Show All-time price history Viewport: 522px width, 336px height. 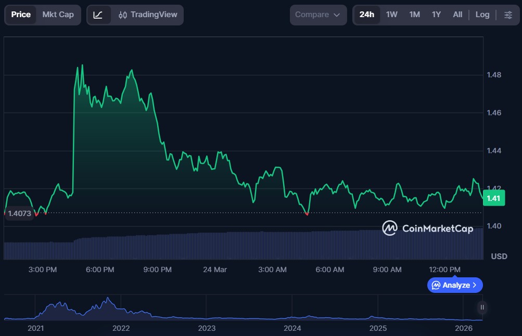pyautogui.click(x=457, y=15)
